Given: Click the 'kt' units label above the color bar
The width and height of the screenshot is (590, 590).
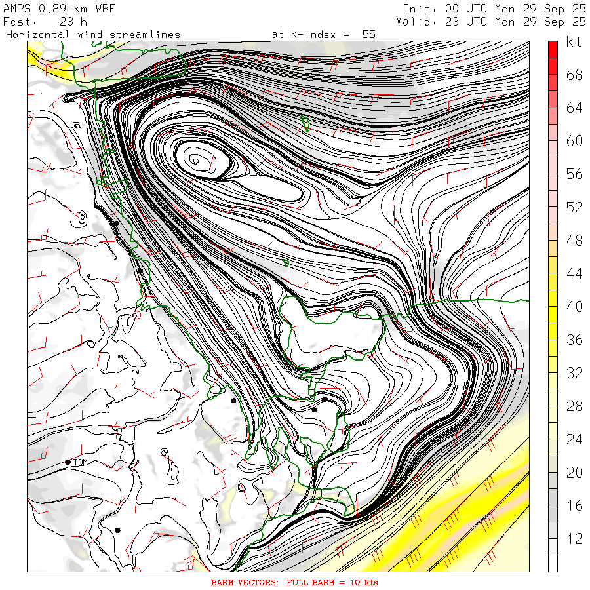Looking at the screenshot, I should [574, 42].
